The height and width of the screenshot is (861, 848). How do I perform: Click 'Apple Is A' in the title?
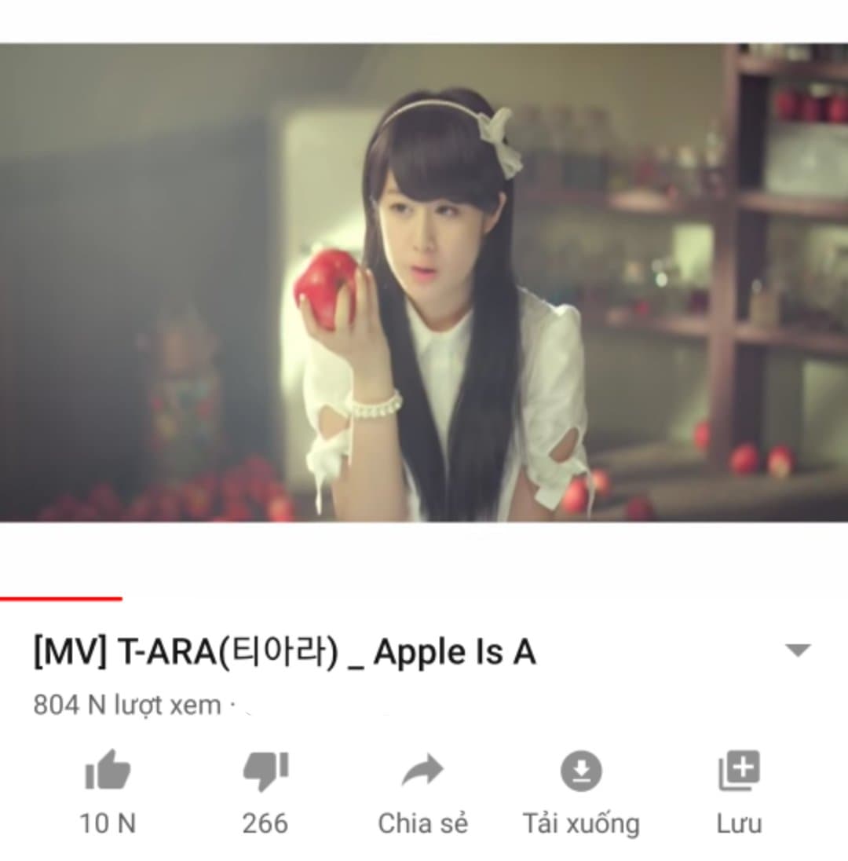(455, 654)
